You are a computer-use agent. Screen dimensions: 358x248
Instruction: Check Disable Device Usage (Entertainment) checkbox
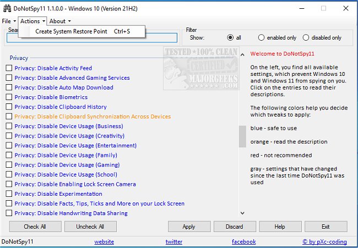(x=9, y=145)
